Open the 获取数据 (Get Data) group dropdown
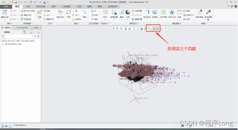The image size is (238, 130). click(x=28, y=23)
